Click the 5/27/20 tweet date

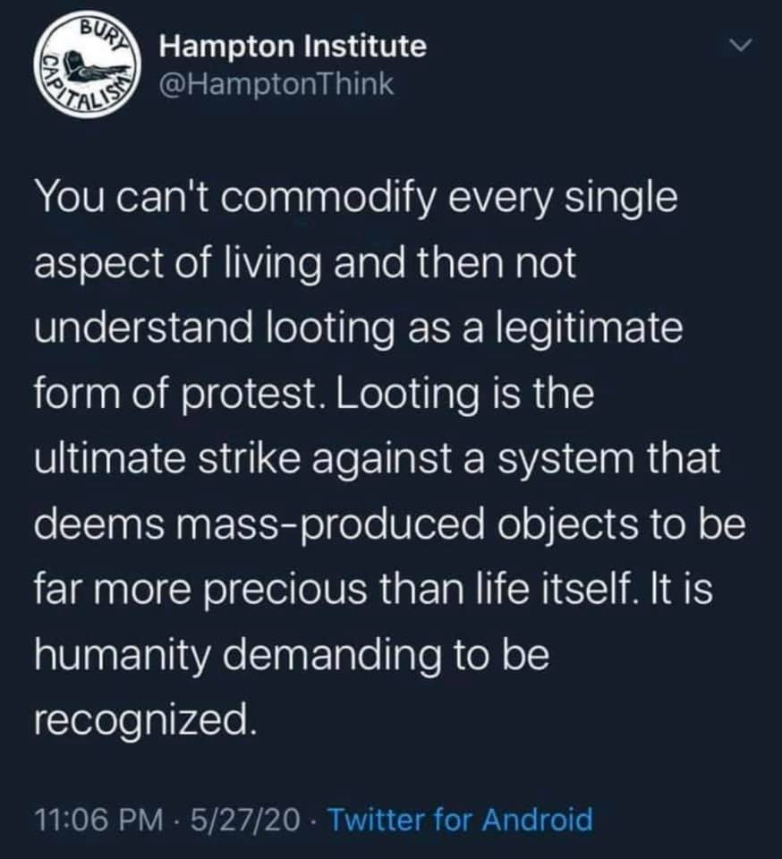point(245,820)
